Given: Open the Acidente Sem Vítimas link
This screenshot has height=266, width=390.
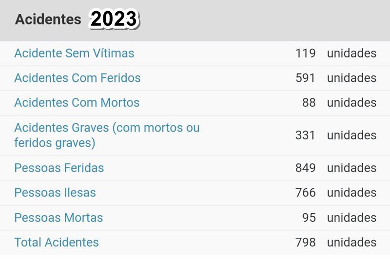Looking at the screenshot, I should coord(74,53).
